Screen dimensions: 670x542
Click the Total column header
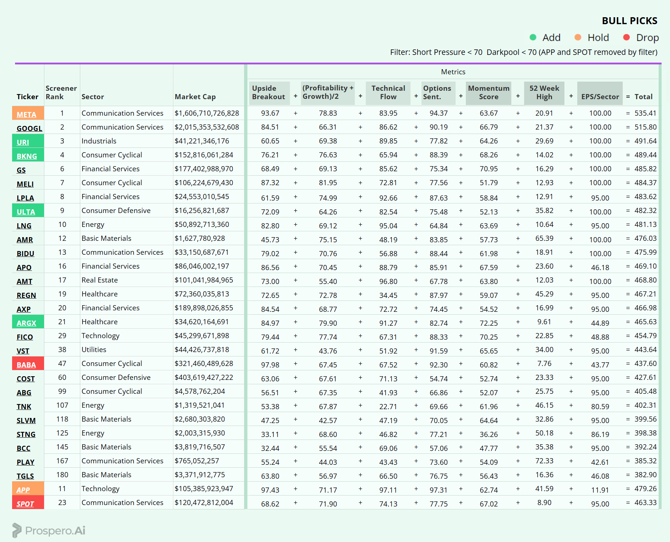pyautogui.click(x=644, y=97)
